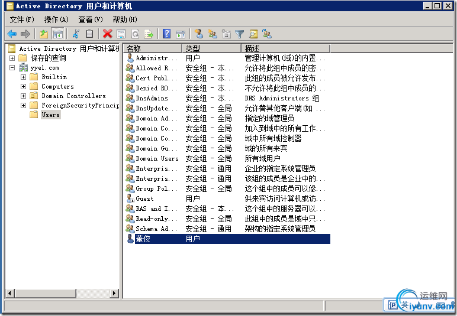Click the Paste clipboard icon
This screenshot has height=316, width=457.
[x=89, y=34]
